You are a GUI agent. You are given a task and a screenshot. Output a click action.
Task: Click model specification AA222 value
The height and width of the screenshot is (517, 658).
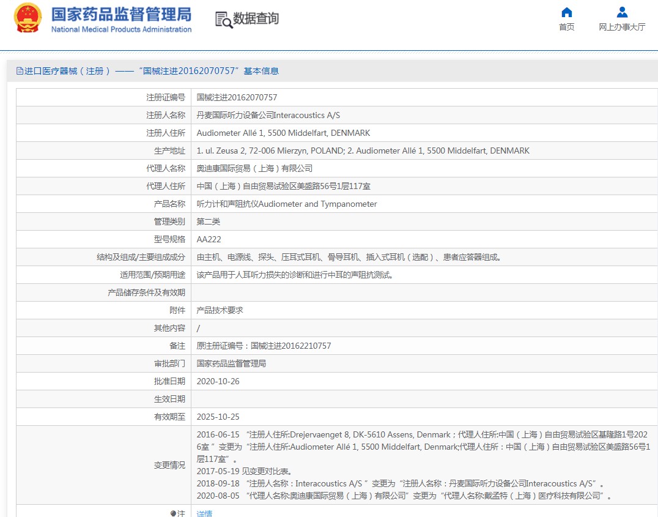[209, 239]
